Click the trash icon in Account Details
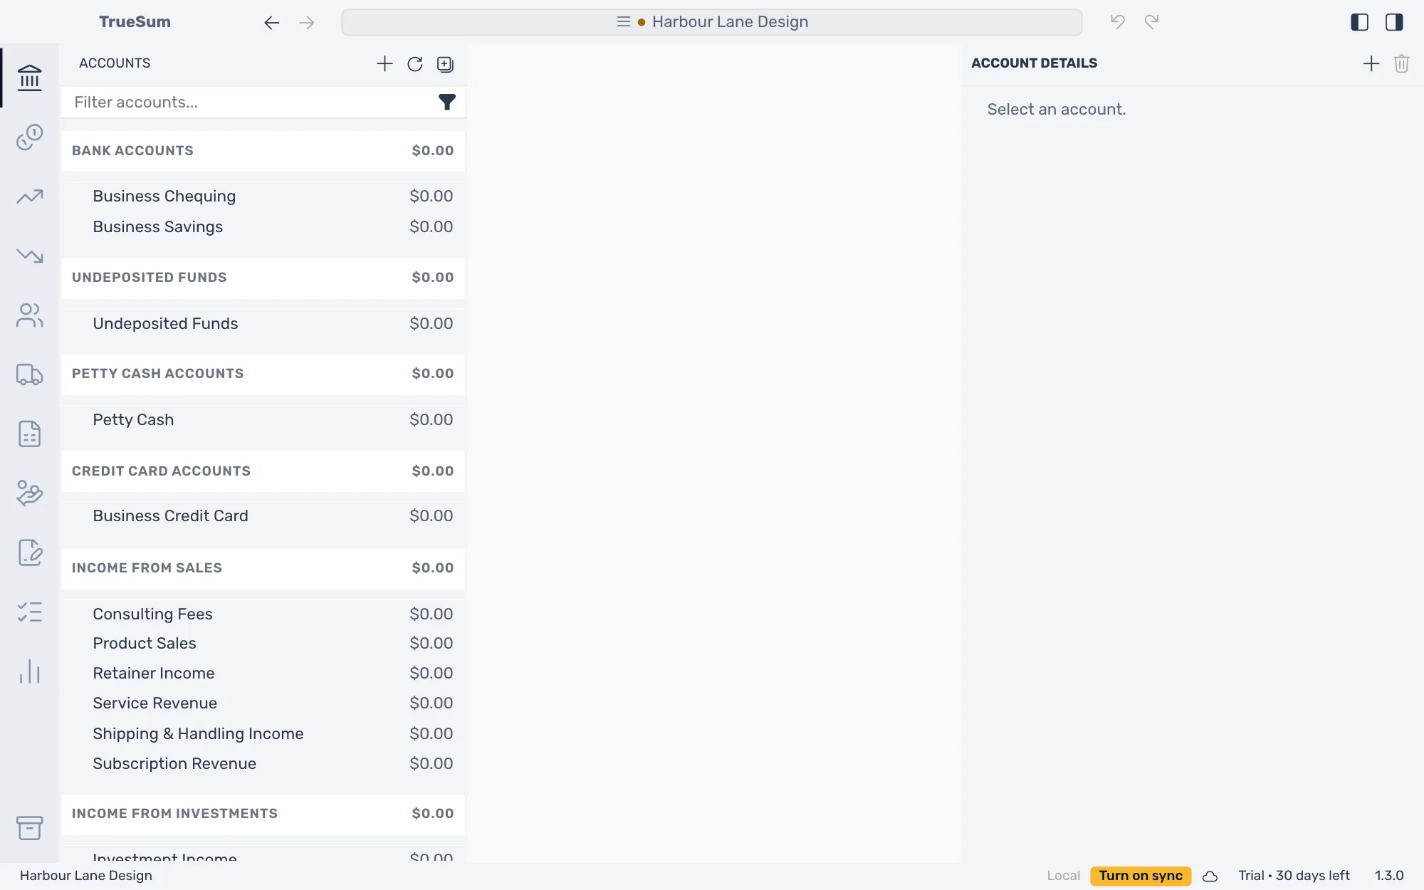Image resolution: width=1424 pixels, height=890 pixels. [x=1401, y=64]
